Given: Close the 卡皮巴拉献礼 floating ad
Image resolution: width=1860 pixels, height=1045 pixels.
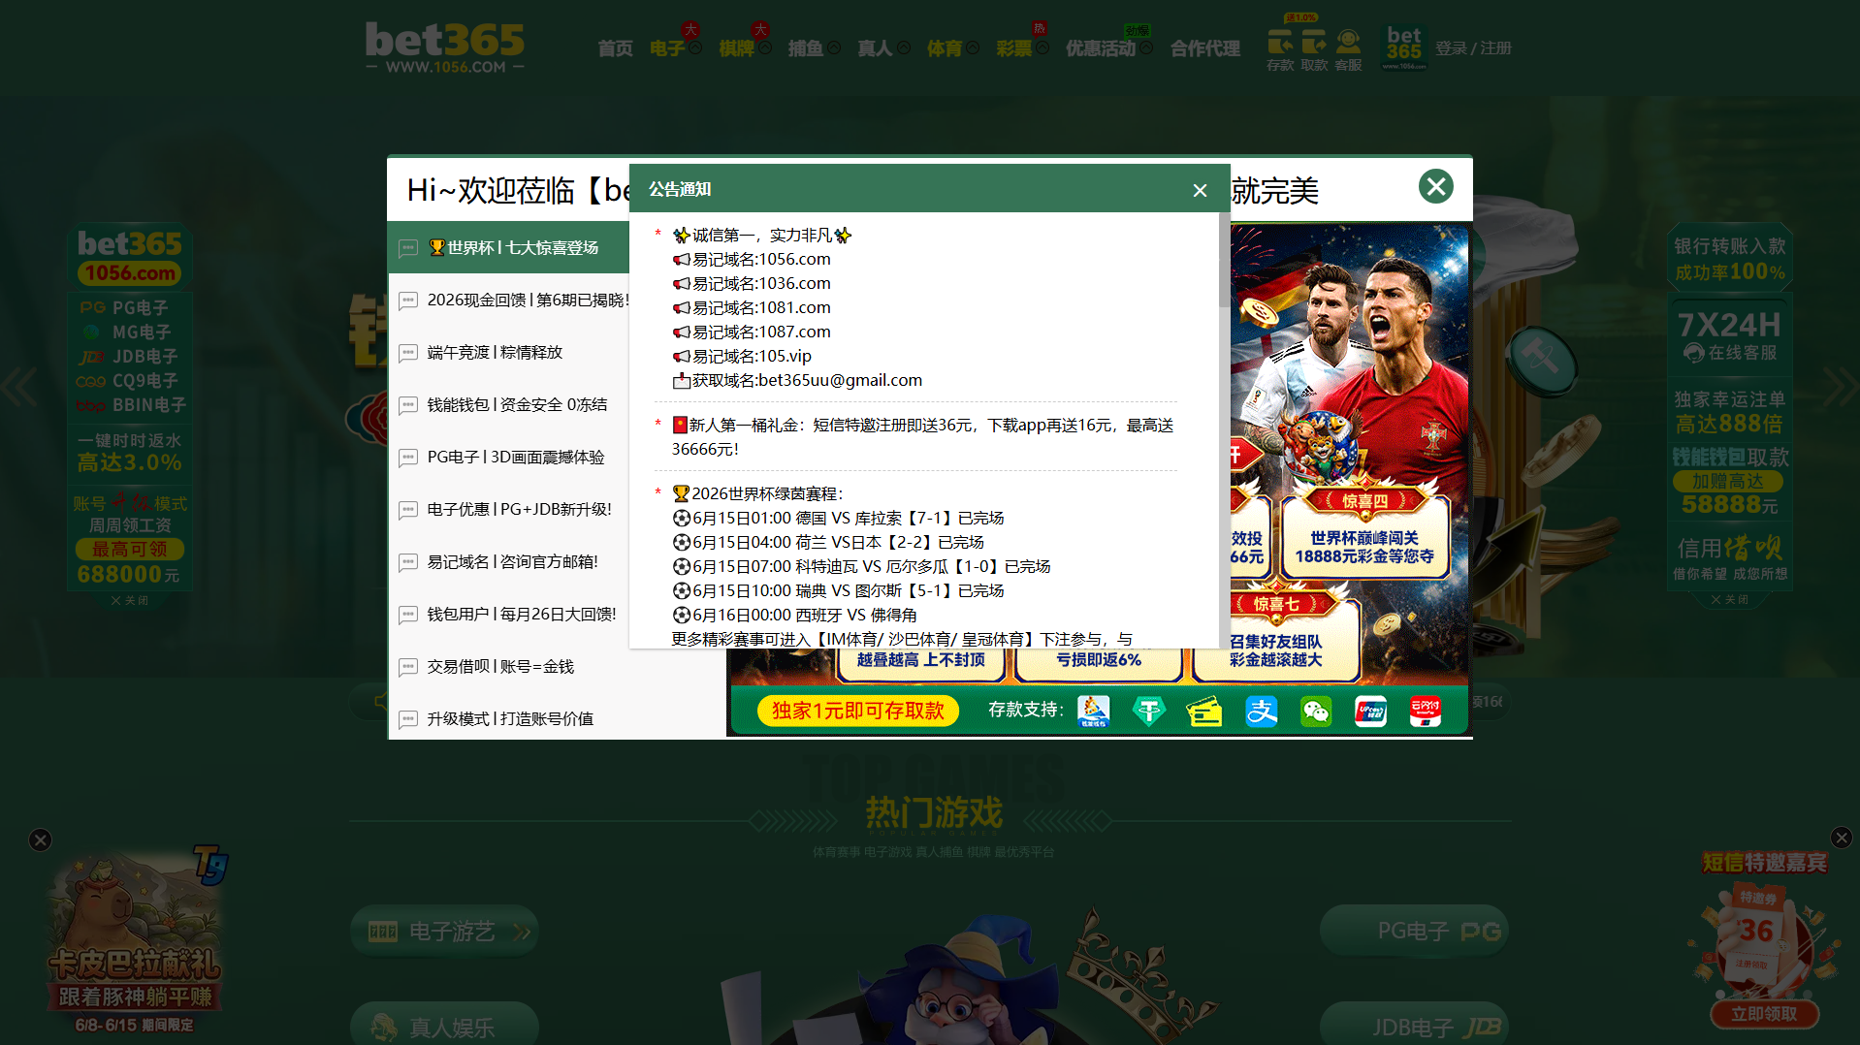Looking at the screenshot, I should point(40,839).
